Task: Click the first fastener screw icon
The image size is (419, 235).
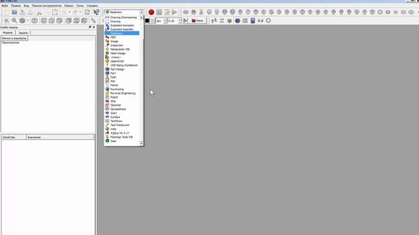Action: 186,12
